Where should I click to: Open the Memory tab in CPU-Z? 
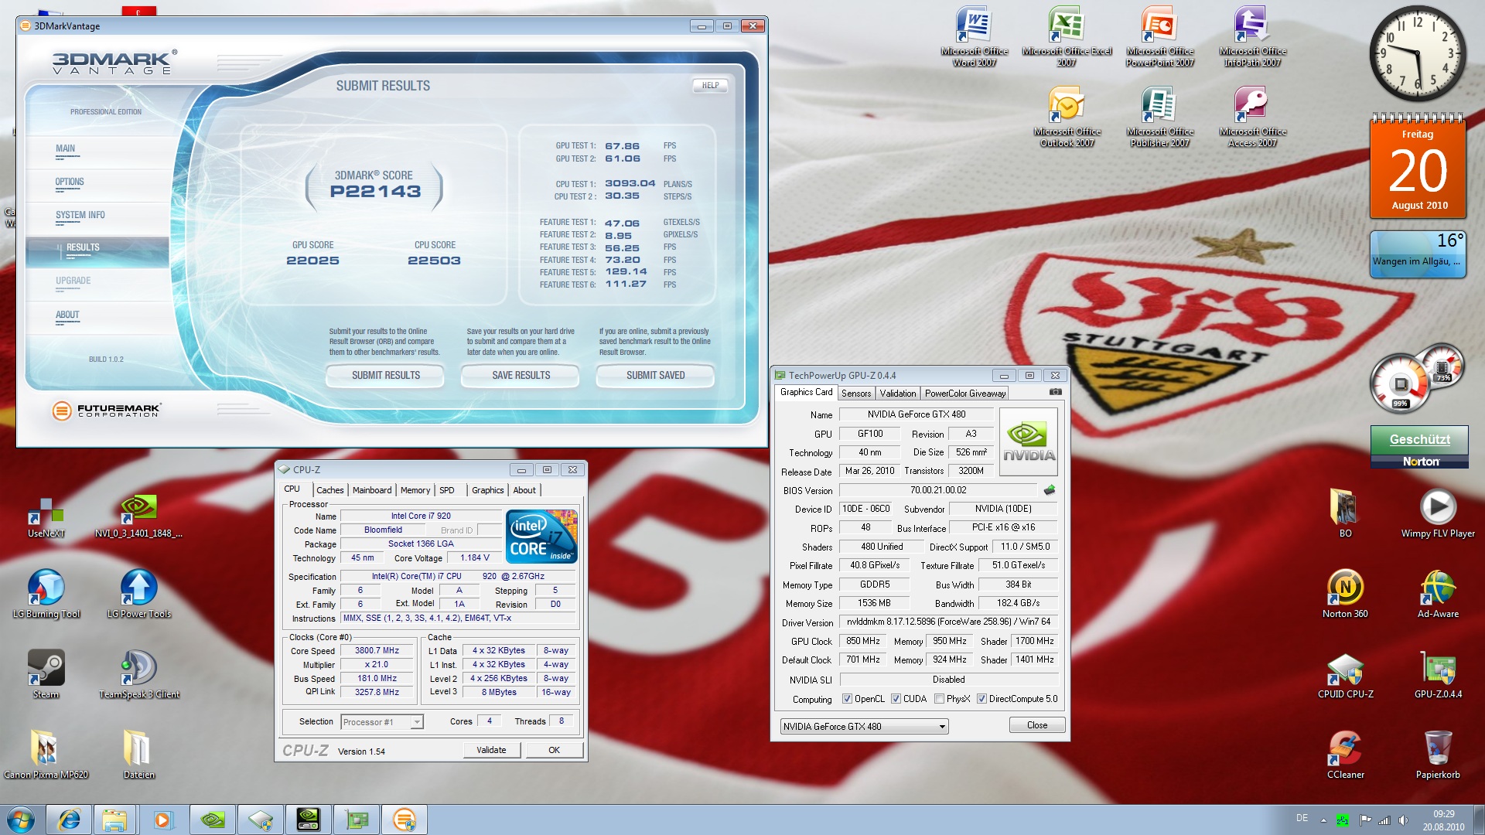[415, 490]
